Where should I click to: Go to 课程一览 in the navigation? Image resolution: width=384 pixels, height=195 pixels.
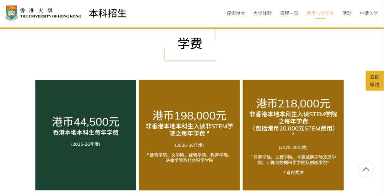point(289,13)
